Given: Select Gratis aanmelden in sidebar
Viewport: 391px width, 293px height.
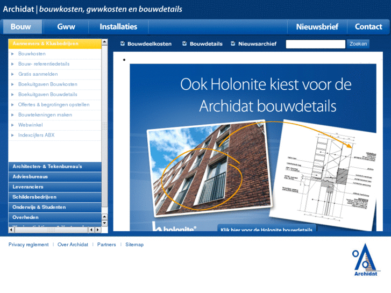Looking at the screenshot, I should coord(38,74).
